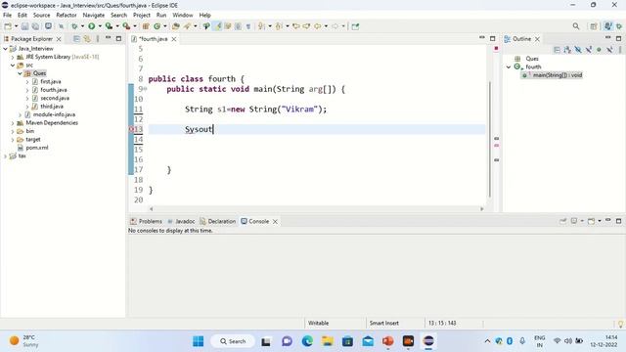Click the Previous Annotation toolbar icon
Screen dimensions: 626x352
coord(279,26)
